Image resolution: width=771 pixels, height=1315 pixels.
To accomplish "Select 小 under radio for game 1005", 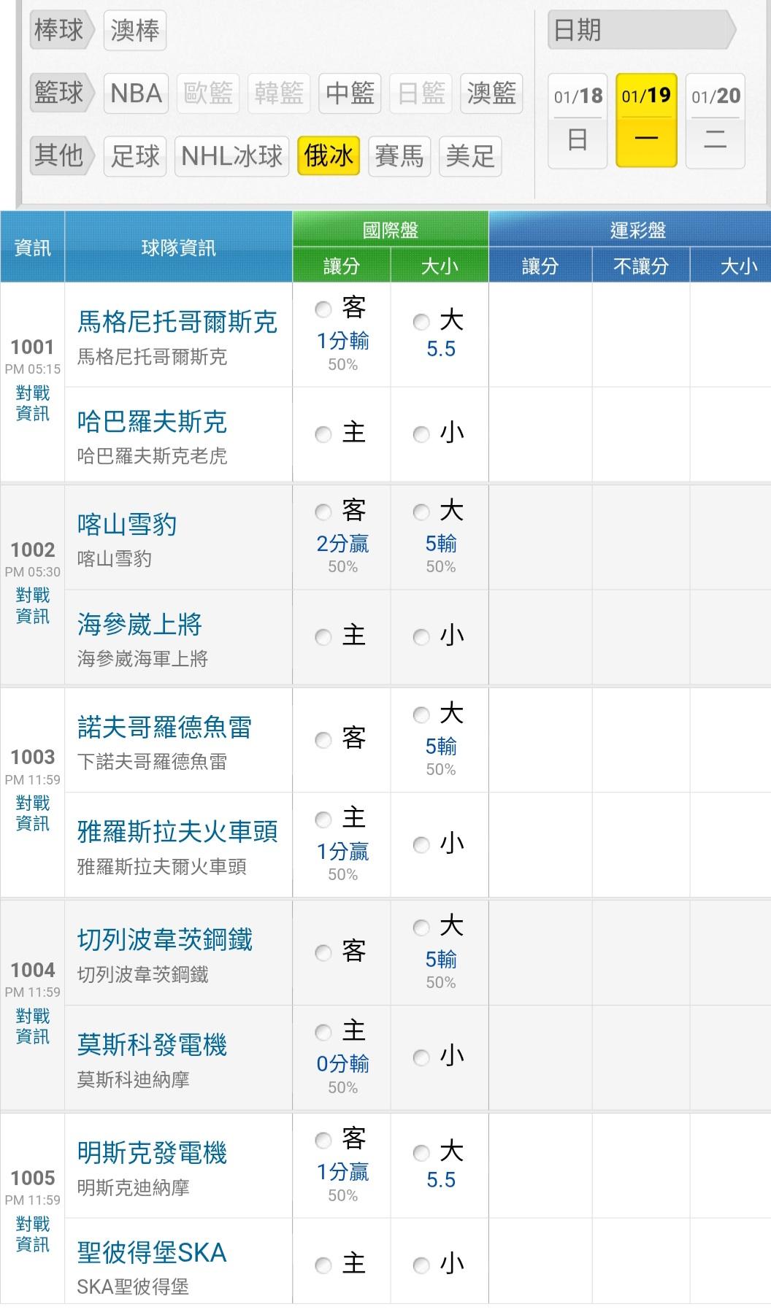I will click(x=421, y=1266).
